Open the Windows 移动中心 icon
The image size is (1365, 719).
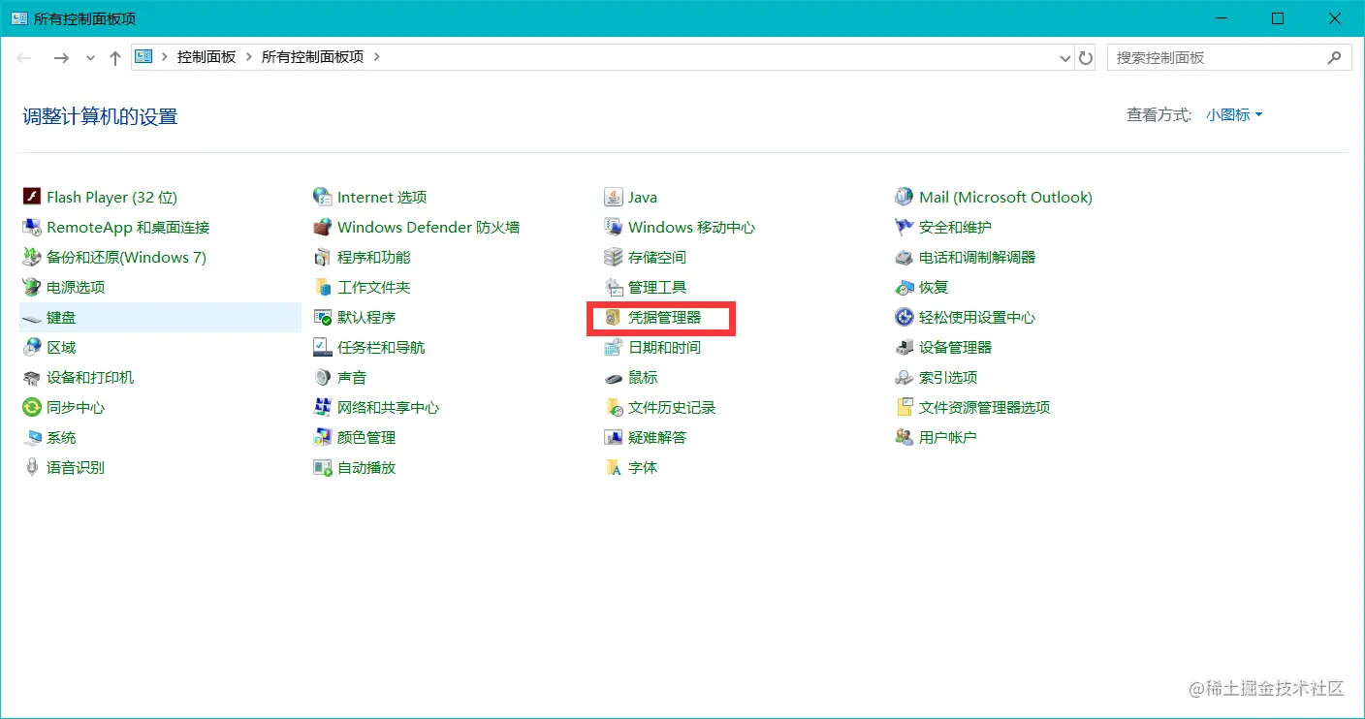(613, 227)
